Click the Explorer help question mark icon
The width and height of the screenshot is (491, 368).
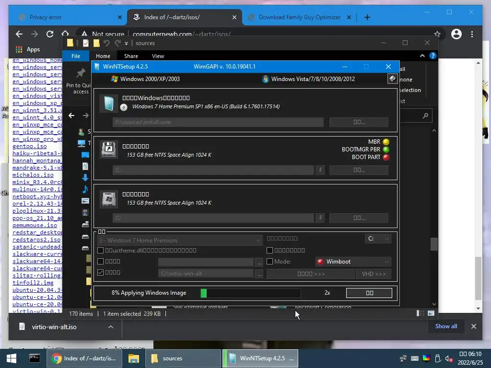(433, 56)
